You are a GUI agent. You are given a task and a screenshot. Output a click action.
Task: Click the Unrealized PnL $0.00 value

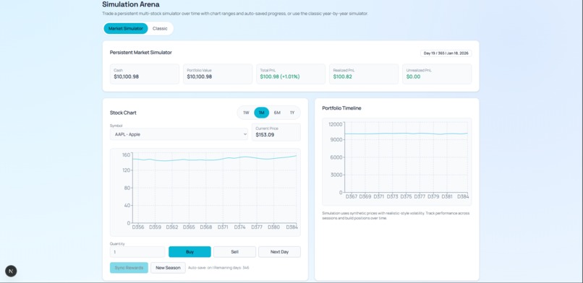(x=414, y=77)
